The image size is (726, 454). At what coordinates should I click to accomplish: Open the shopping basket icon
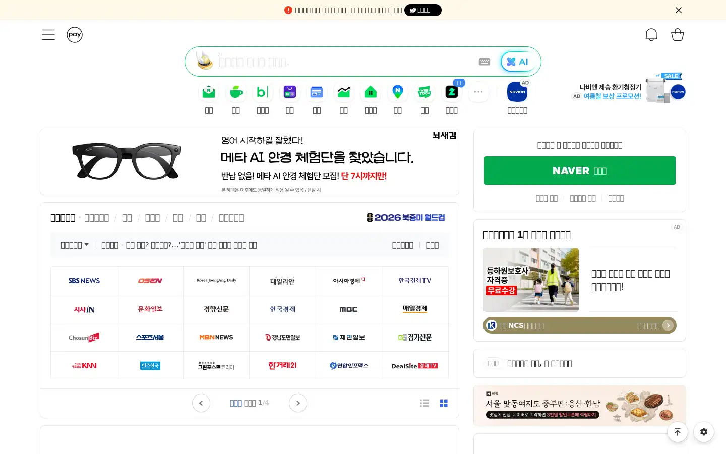[x=678, y=35]
